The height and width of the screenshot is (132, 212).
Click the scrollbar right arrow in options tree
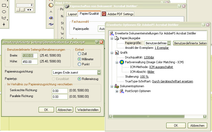(205, 116)
